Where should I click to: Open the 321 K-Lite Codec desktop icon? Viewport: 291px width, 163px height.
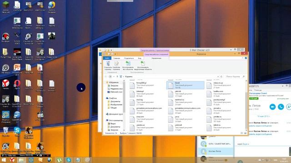tap(40, 116)
